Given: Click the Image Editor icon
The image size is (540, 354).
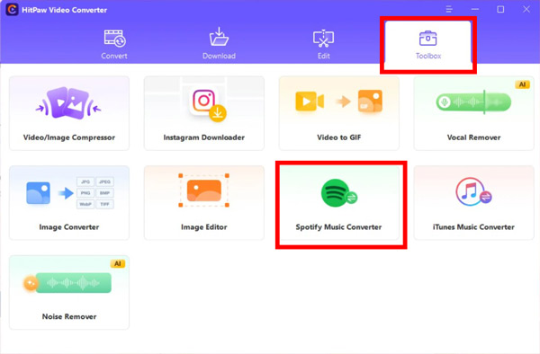Looking at the screenshot, I should click(204, 190).
